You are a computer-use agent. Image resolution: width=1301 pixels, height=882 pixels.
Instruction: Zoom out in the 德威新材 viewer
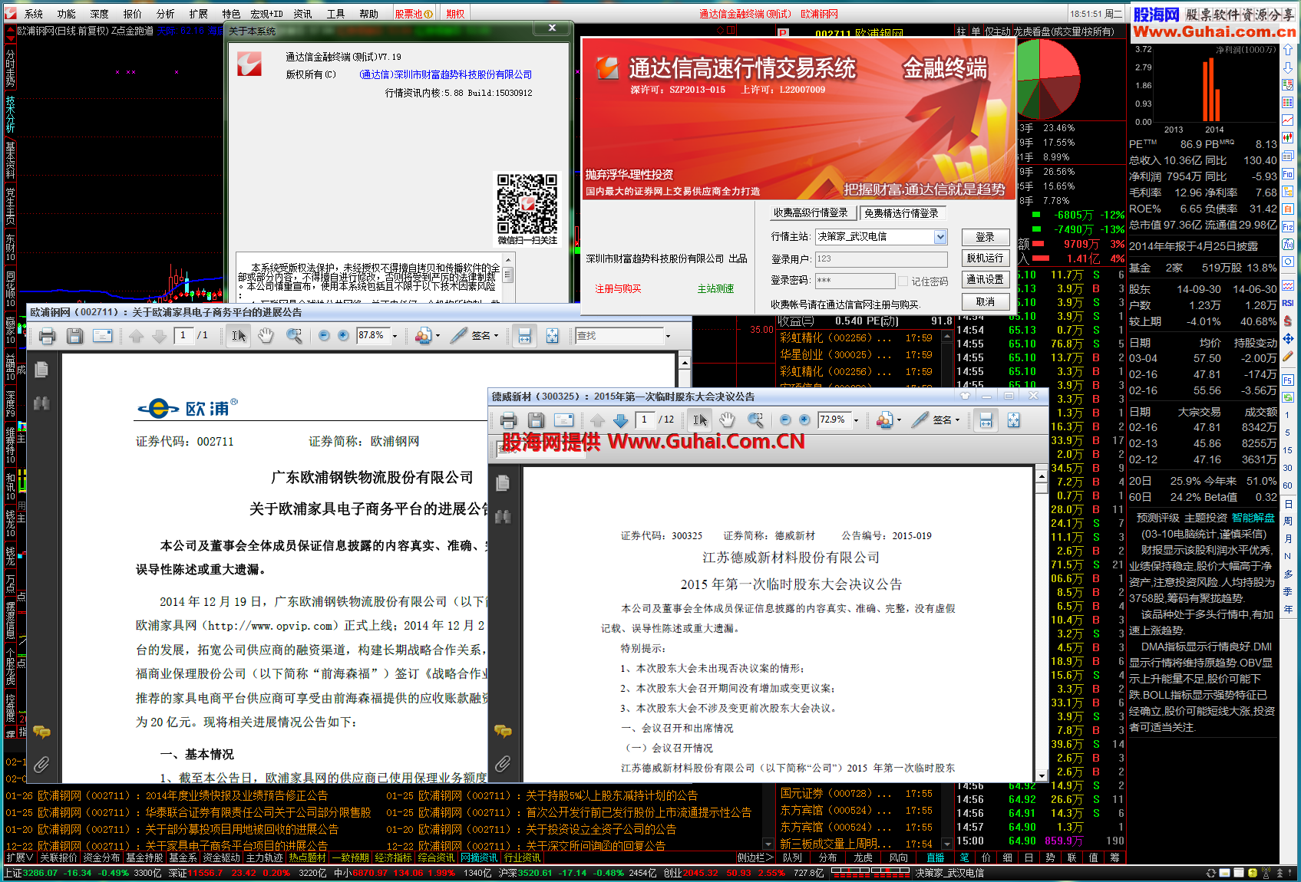[784, 420]
